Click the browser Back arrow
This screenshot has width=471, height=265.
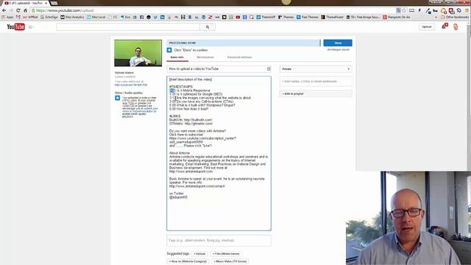click(x=4, y=10)
